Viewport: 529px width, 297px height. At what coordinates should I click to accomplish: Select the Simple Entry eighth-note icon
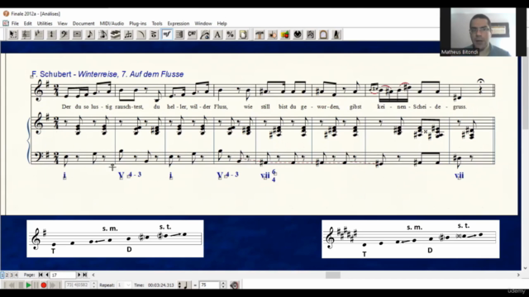pyautogui.click(x=90, y=35)
